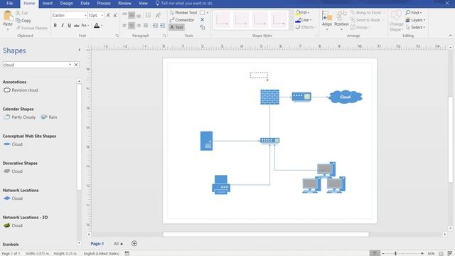Viewport: 455px width, 256px height.
Task: Click the zoom in plus button
Action: (x=422, y=253)
